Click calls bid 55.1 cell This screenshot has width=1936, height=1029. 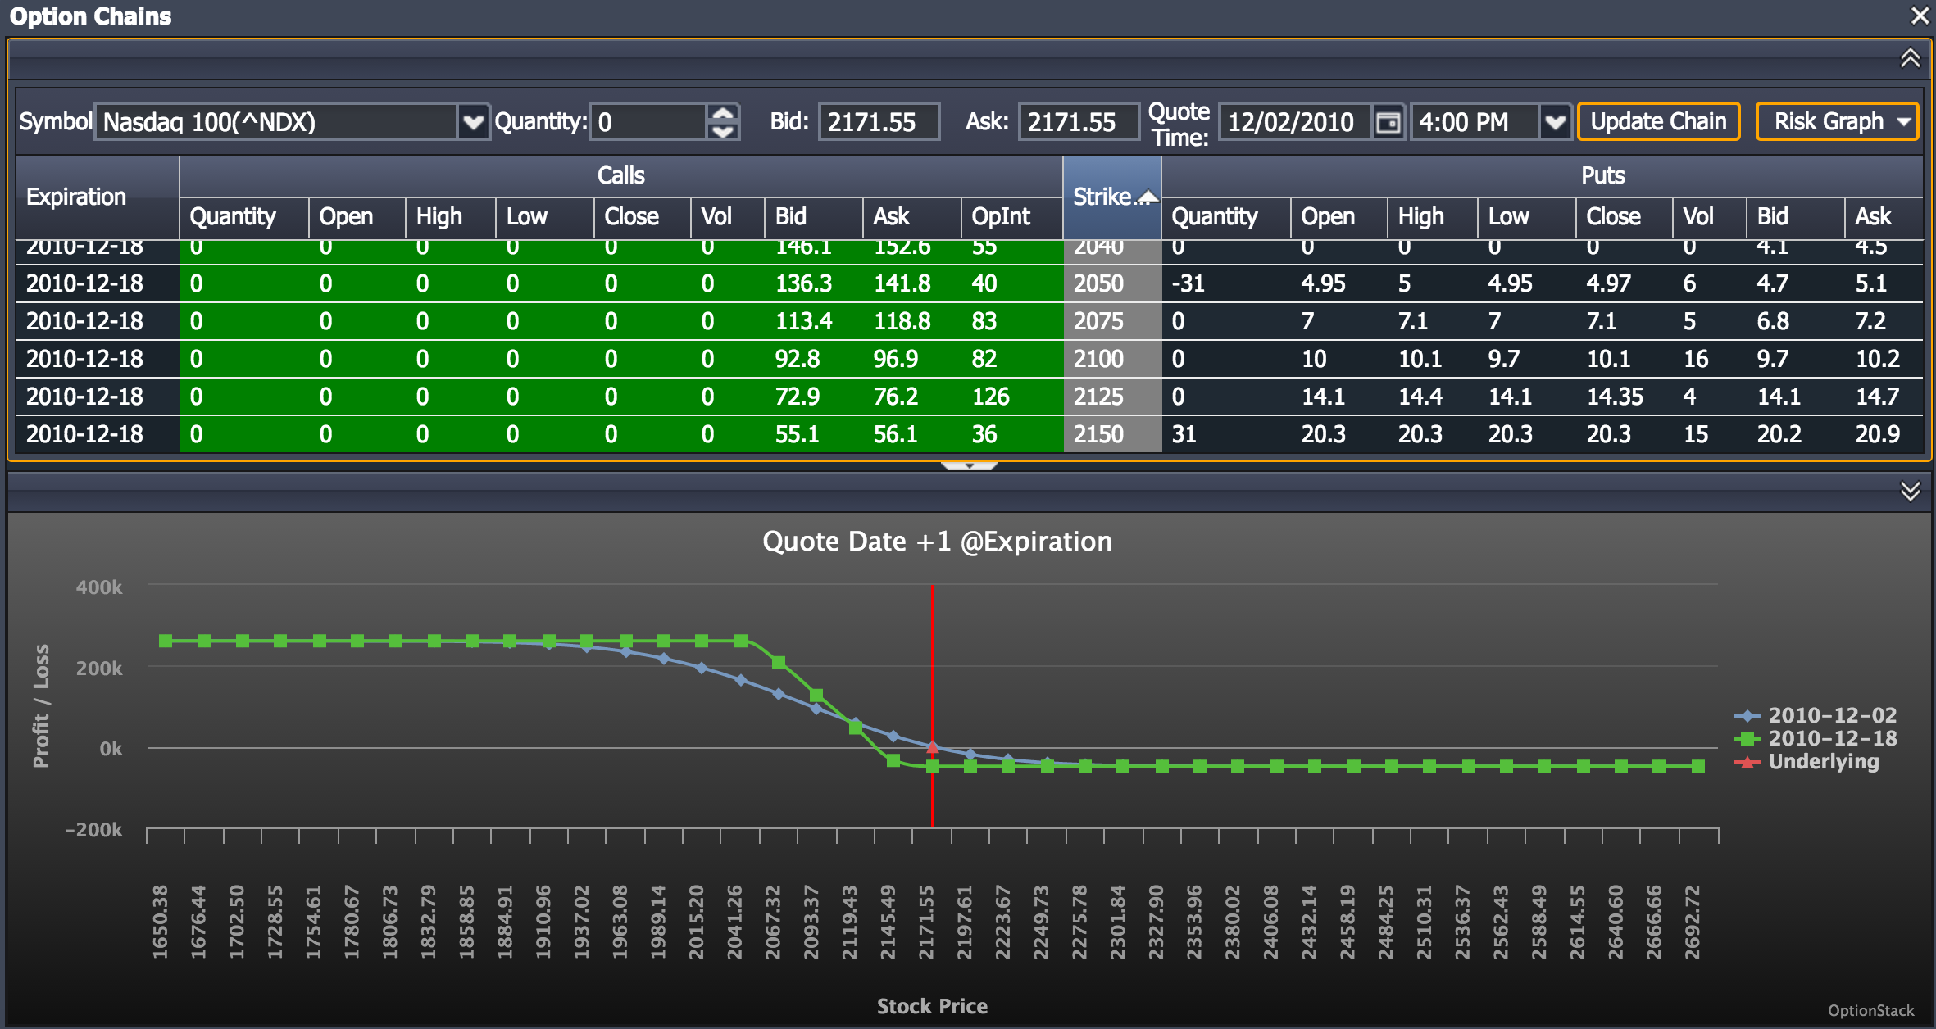point(814,434)
